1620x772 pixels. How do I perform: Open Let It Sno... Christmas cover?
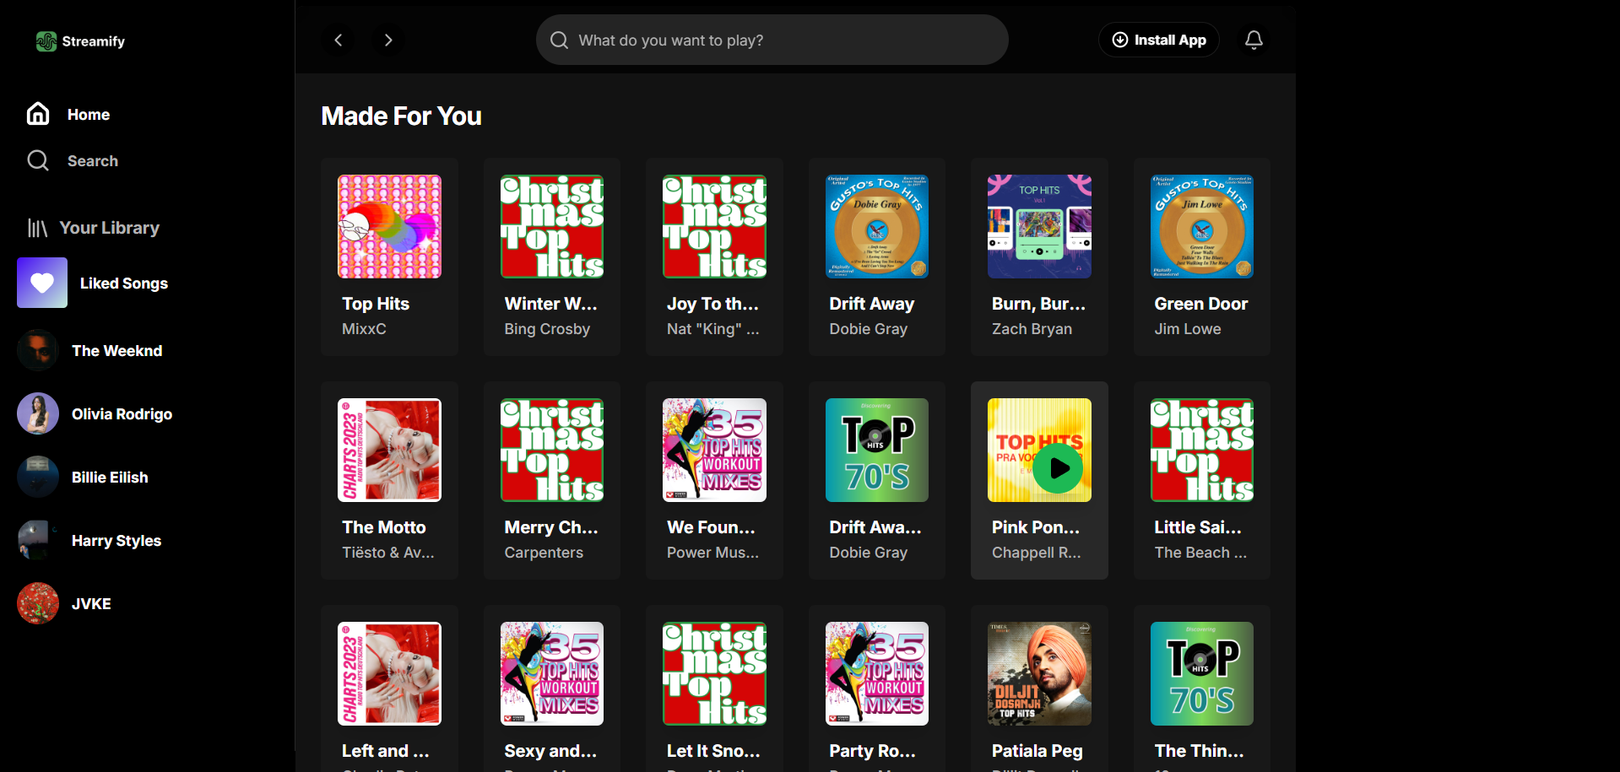click(x=714, y=673)
